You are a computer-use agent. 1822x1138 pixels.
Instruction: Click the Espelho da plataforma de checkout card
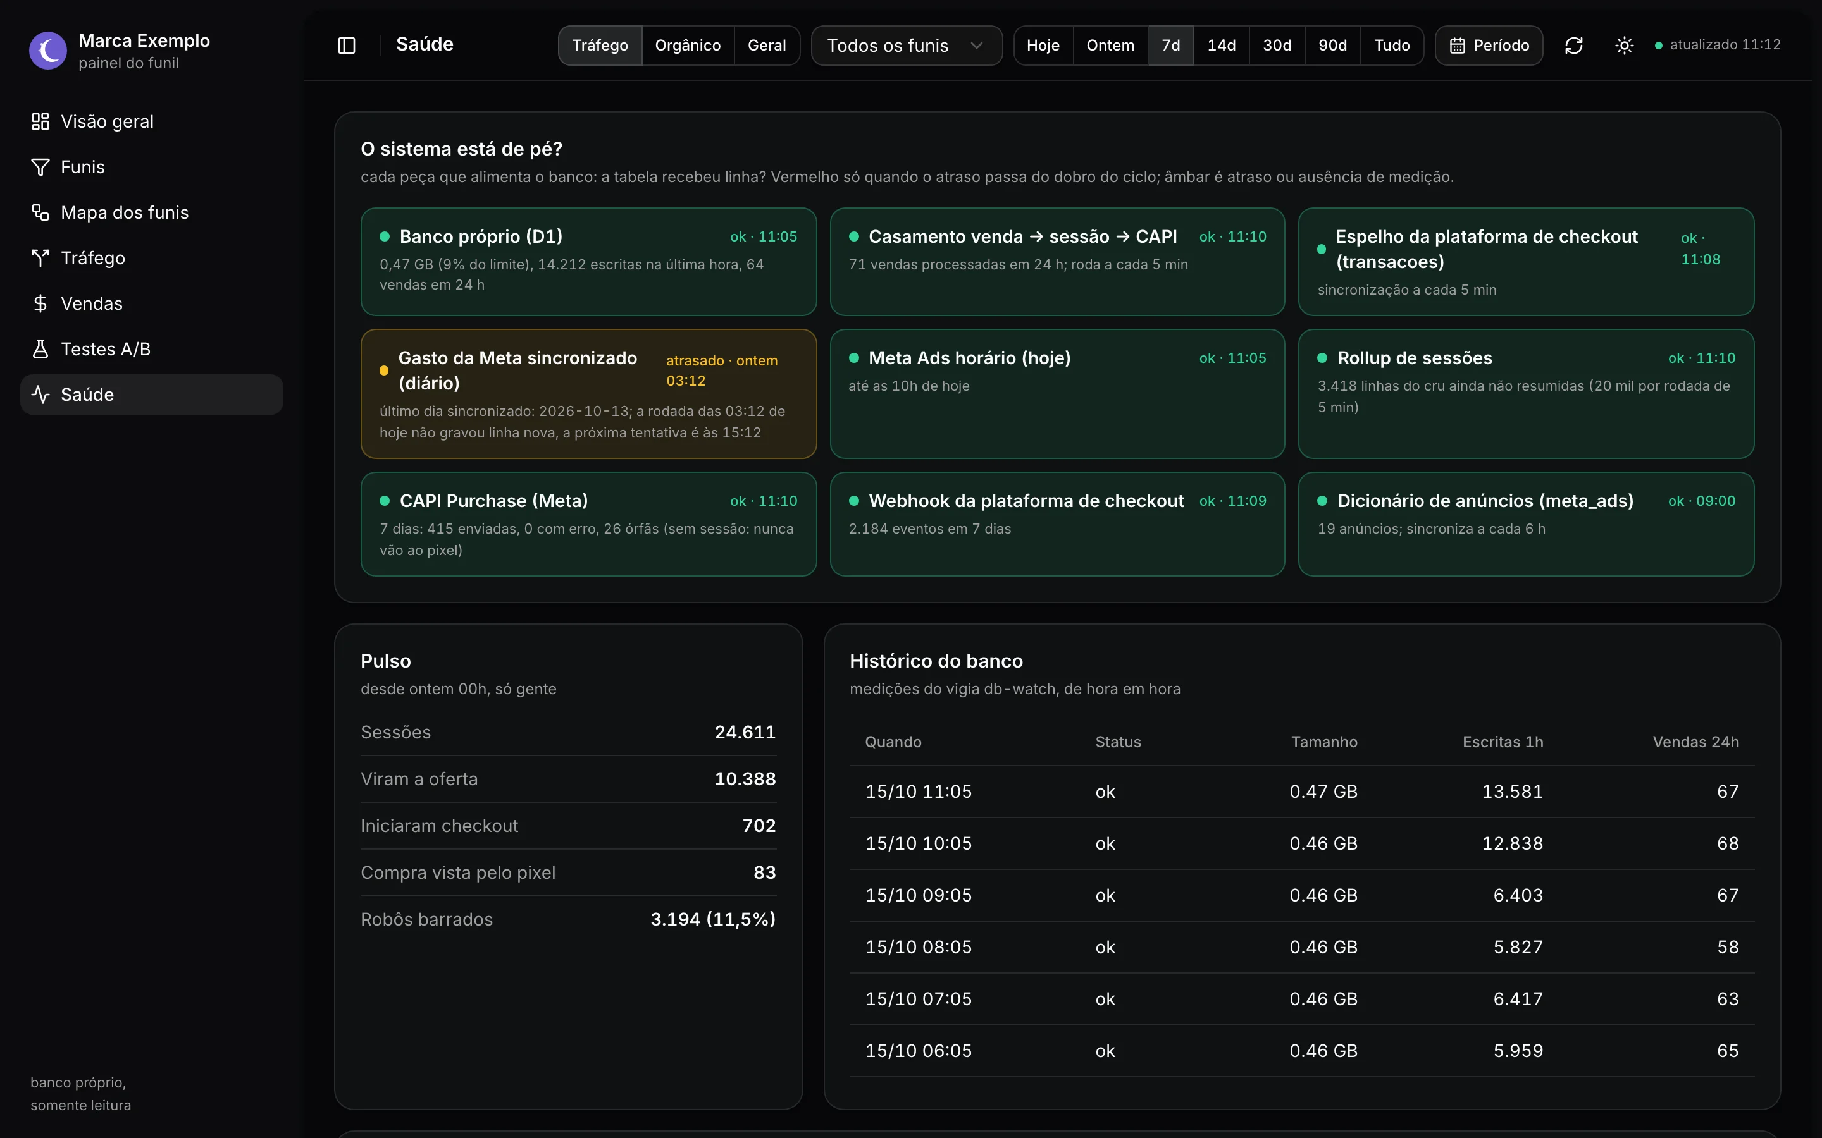tap(1526, 261)
